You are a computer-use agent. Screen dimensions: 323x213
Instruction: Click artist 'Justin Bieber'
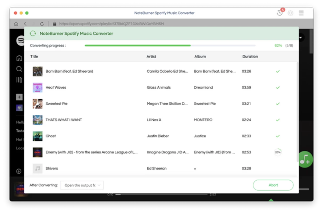[158, 136]
